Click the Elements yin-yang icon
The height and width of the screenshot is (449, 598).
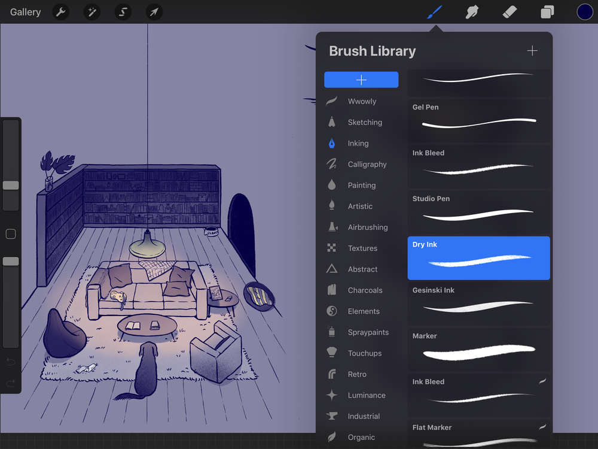coord(332,311)
